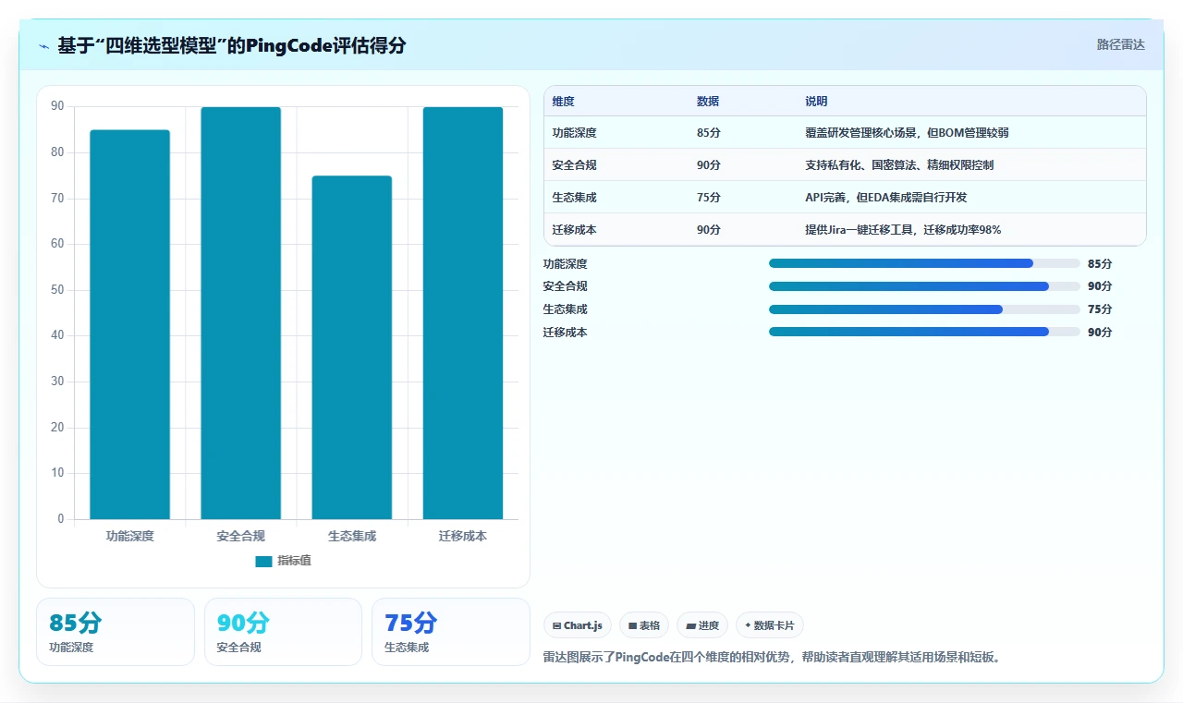Viewport: 1183px width, 703px height.
Task: Click the 迁移成本 progress bar
Action: (x=924, y=332)
